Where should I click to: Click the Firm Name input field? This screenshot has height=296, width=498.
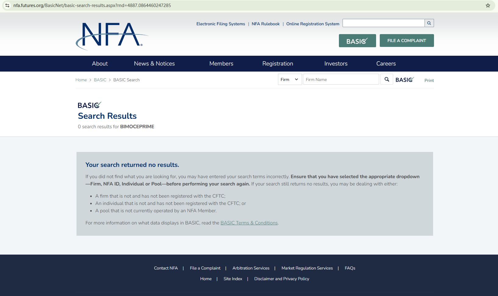coord(341,79)
